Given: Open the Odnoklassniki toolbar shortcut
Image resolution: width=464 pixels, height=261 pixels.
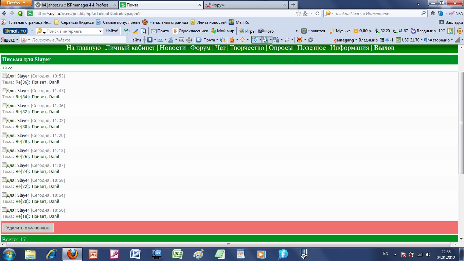Looking at the screenshot, I should [x=191, y=31].
